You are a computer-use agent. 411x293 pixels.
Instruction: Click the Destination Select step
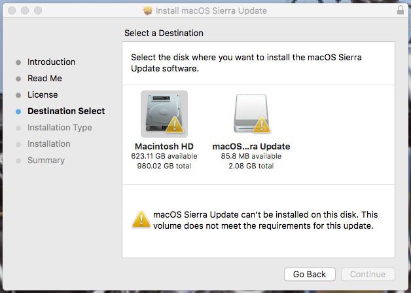click(x=65, y=111)
